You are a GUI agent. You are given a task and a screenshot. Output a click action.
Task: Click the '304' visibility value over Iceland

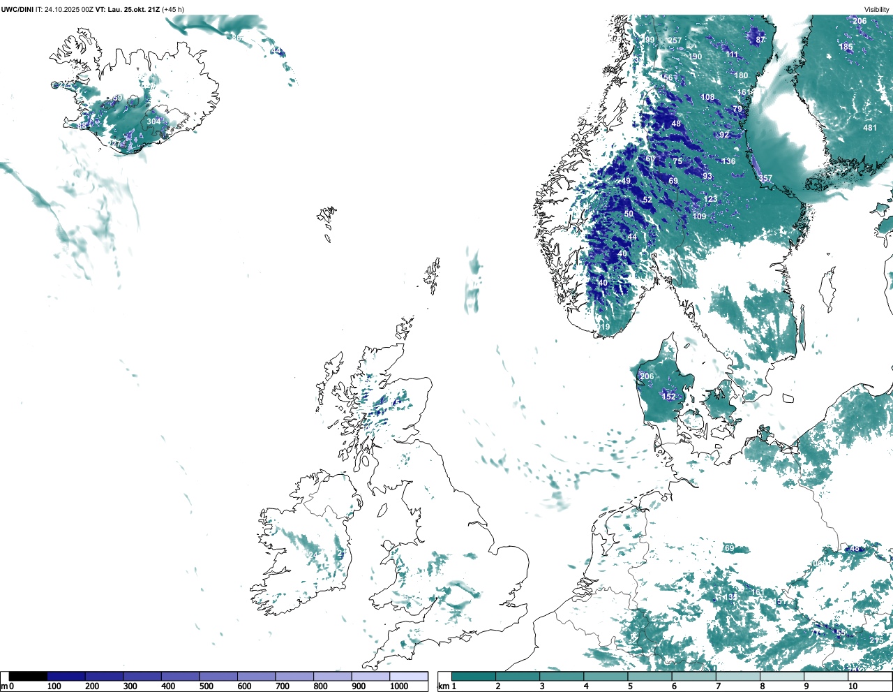pyautogui.click(x=153, y=122)
